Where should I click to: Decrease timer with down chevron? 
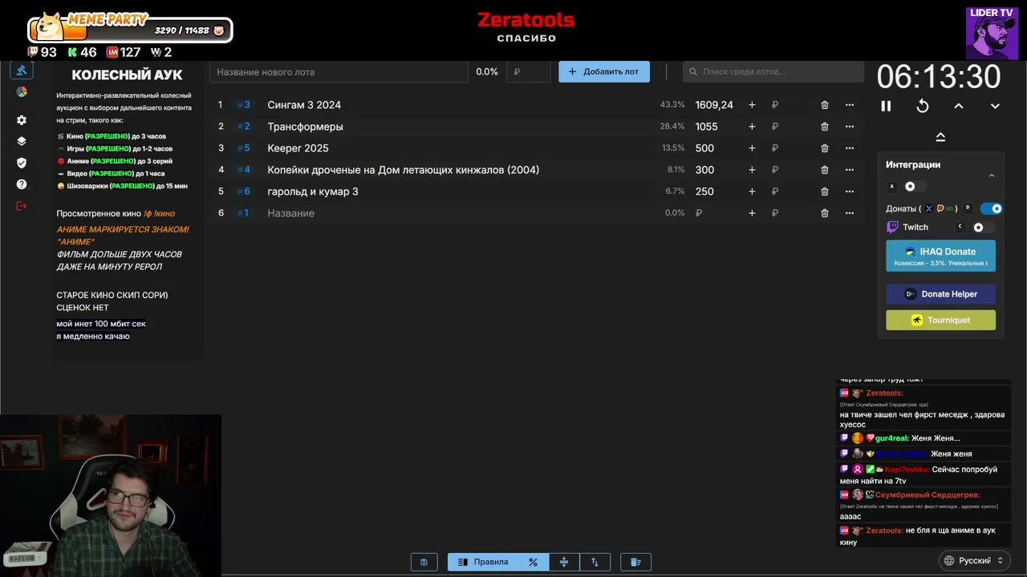[995, 106]
